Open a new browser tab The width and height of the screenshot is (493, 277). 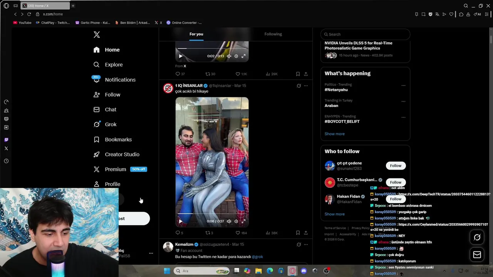click(x=73, y=6)
